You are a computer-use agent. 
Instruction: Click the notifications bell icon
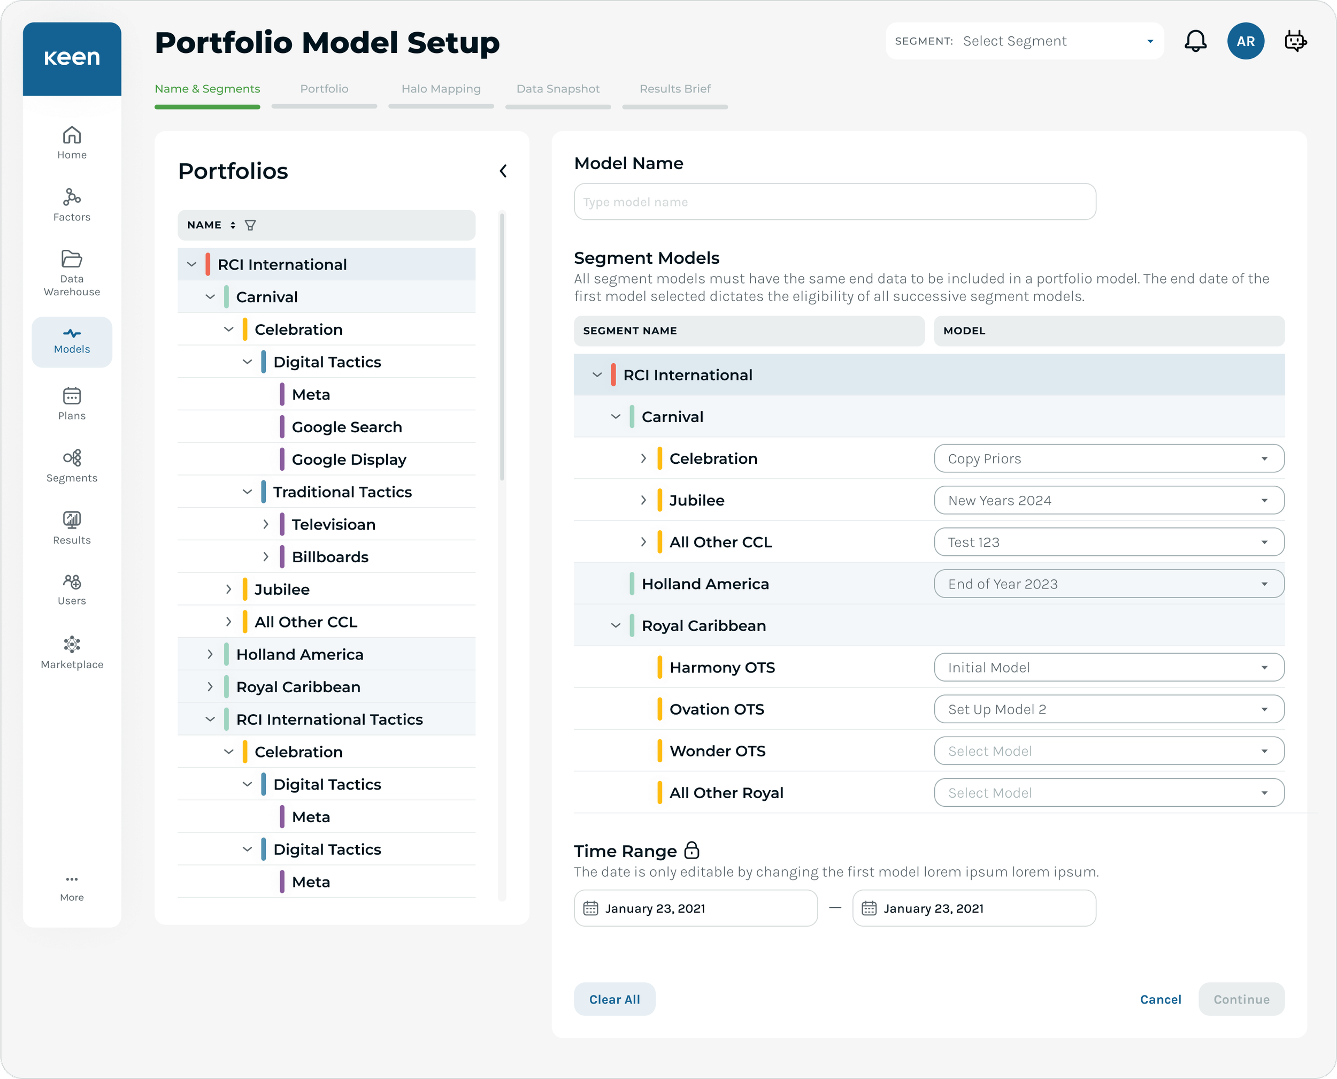[1195, 41]
